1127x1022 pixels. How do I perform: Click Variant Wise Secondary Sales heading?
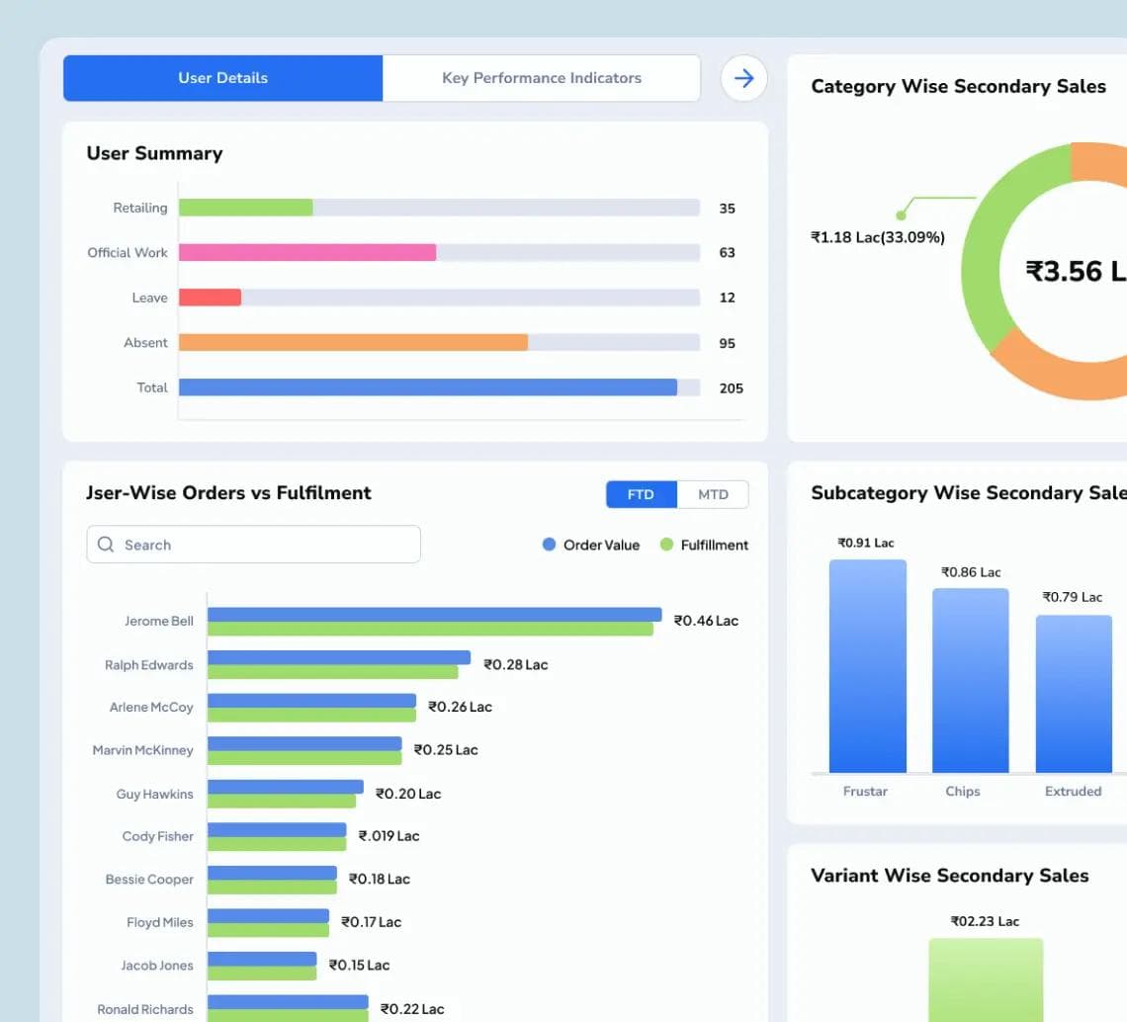click(949, 876)
